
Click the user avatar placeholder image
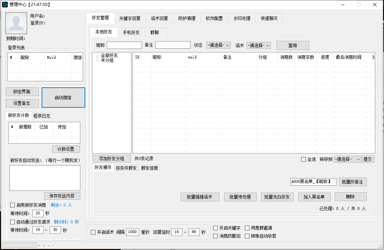(x=16, y=23)
